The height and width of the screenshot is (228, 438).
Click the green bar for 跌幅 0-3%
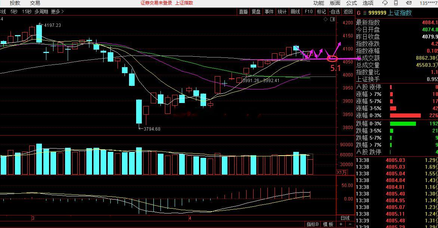click(403, 124)
